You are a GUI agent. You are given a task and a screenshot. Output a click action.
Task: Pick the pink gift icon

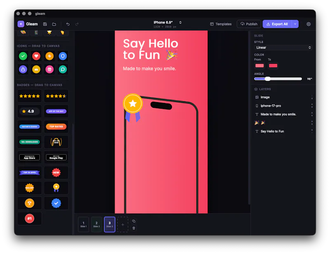pyautogui.click(x=49, y=69)
